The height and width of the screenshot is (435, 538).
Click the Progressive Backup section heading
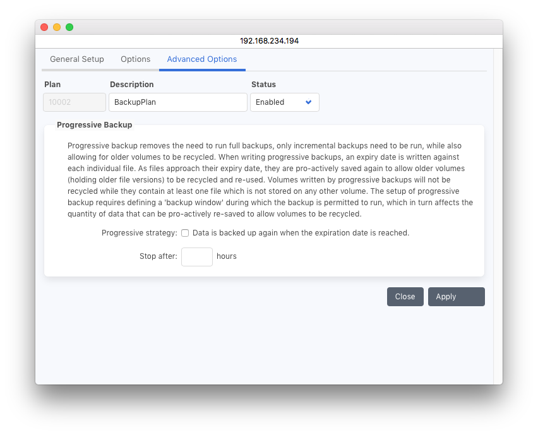pos(94,125)
